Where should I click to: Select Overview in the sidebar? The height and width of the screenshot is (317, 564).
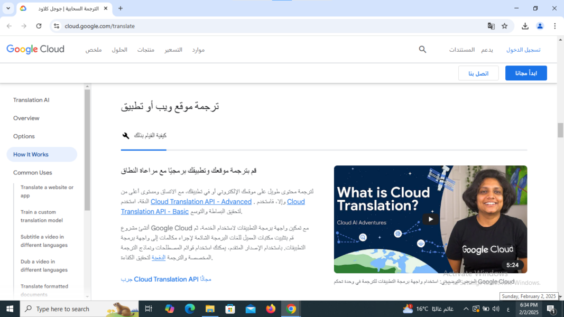pyautogui.click(x=26, y=118)
